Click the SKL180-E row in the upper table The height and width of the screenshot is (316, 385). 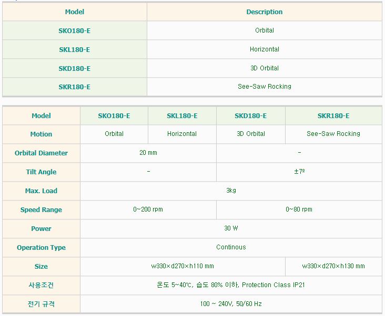click(74, 50)
